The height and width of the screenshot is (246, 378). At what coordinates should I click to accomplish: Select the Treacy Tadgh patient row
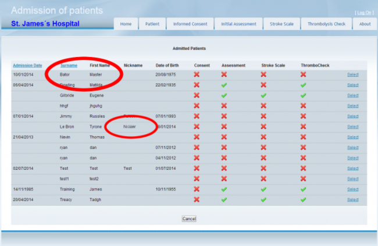click(x=353, y=199)
